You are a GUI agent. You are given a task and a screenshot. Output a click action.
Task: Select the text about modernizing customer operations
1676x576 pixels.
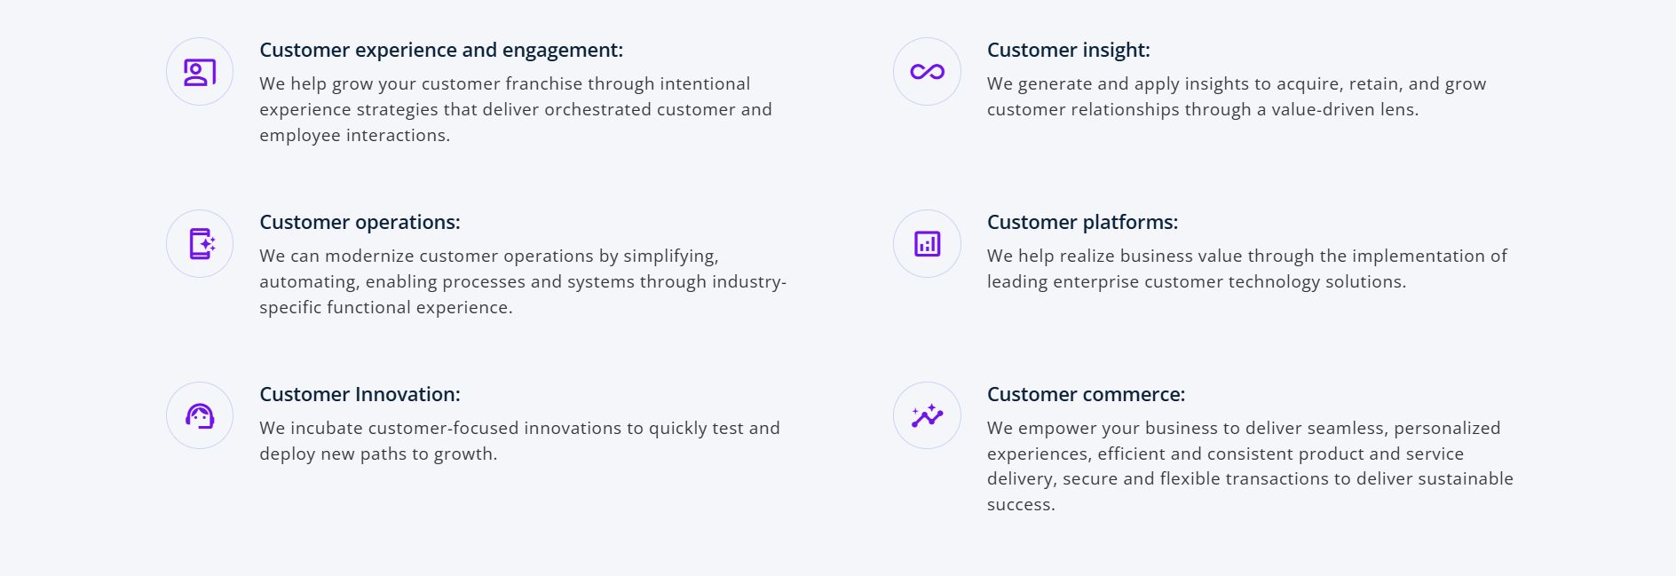tap(522, 281)
